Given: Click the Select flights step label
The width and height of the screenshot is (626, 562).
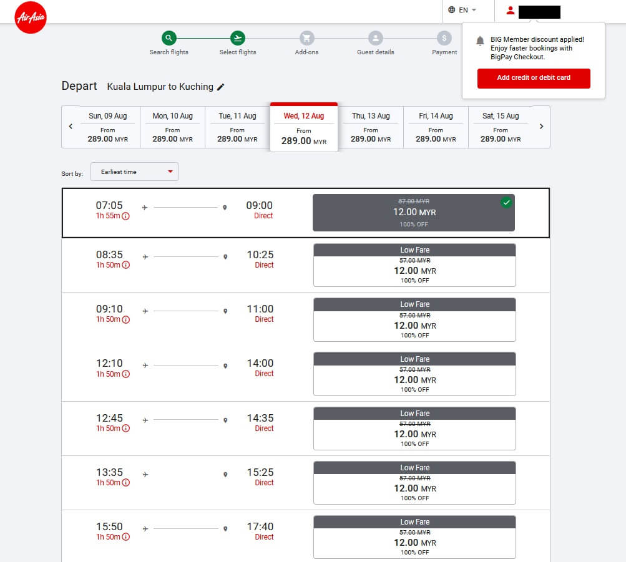Looking at the screenshot, I should click(238, 52).
